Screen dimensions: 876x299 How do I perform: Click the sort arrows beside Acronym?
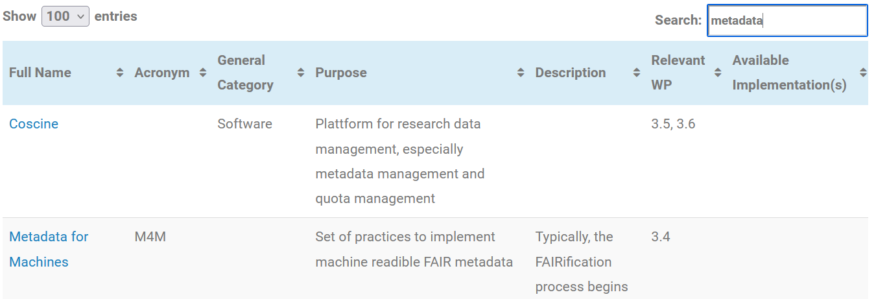point(203,73)
